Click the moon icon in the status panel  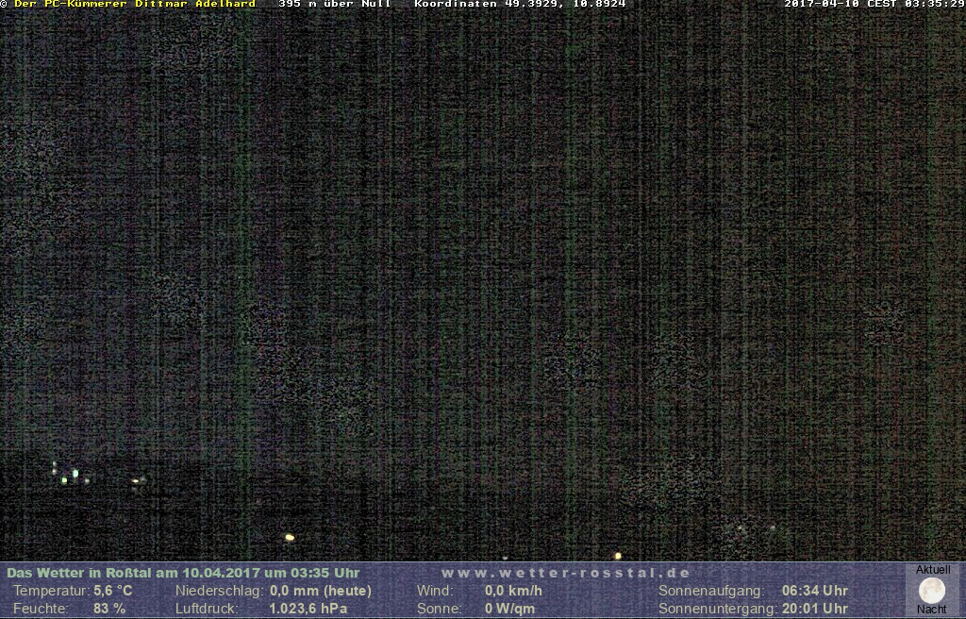pos(932,591)
